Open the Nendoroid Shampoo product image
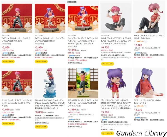167x137 pixels. tap(116, 83)
